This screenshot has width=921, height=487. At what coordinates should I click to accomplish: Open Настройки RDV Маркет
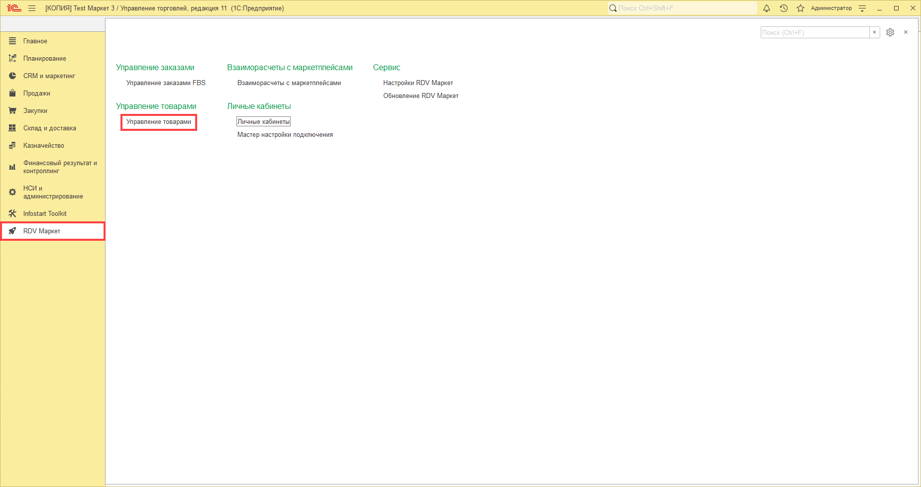418,83
